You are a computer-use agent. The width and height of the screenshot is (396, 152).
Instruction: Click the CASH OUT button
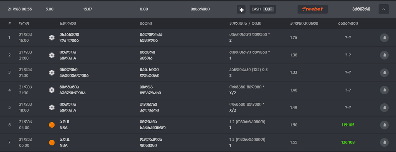263,9
